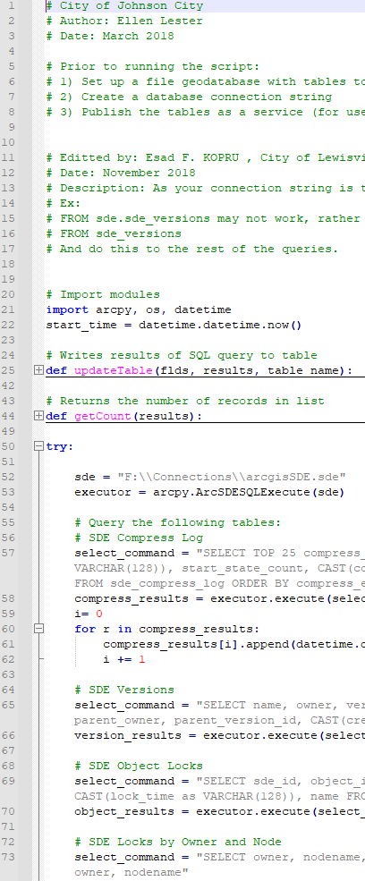Click 'for r in compress_results:' line
Image resolution: width=365 pixels, height=881 pixels.
point(167,629)
